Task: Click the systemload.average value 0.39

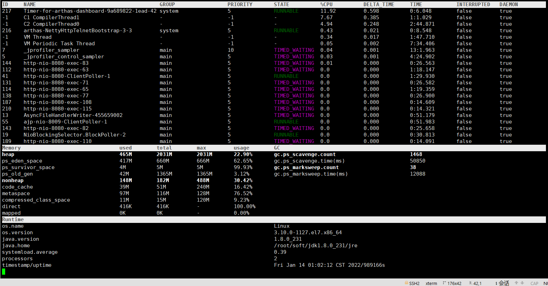Action: coord(280,252)
